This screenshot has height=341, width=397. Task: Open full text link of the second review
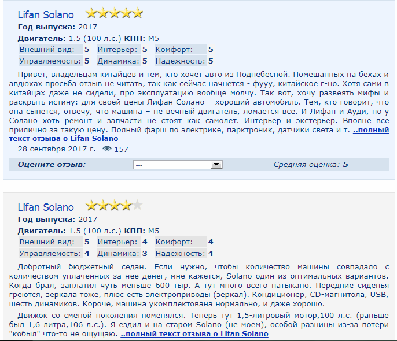point(194,334)
